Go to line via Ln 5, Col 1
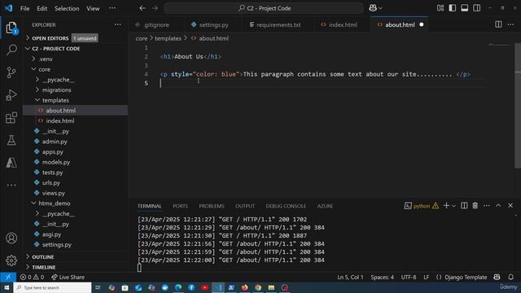The height and width of the screenshot is (293, 521). tap(350, 277)
